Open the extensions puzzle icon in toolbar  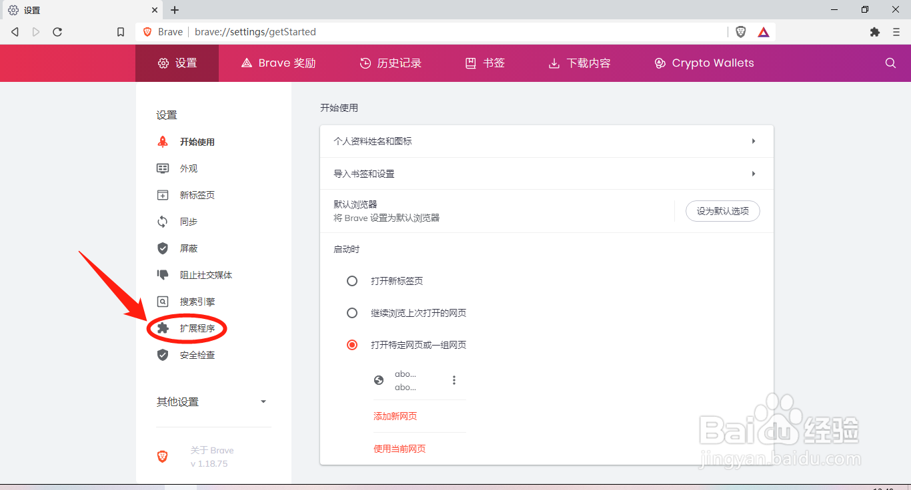point(875,32)
